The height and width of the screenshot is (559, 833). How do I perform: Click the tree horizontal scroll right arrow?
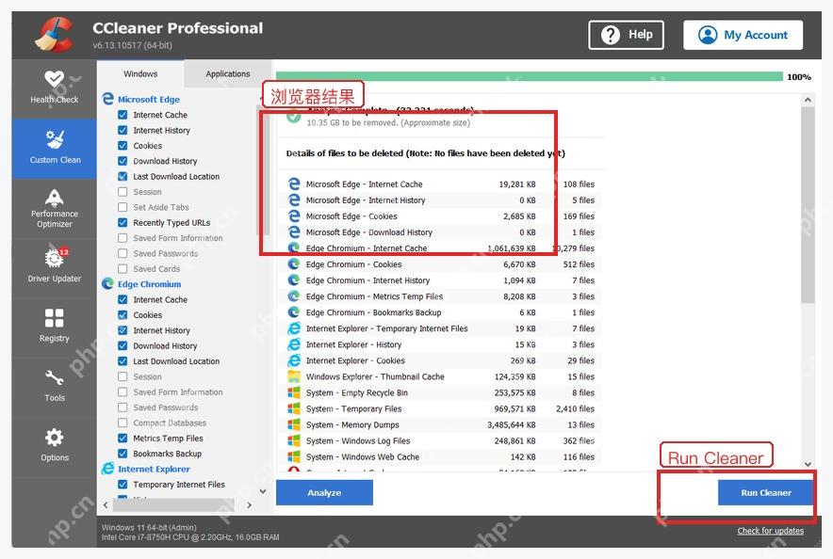click(249, 505)
